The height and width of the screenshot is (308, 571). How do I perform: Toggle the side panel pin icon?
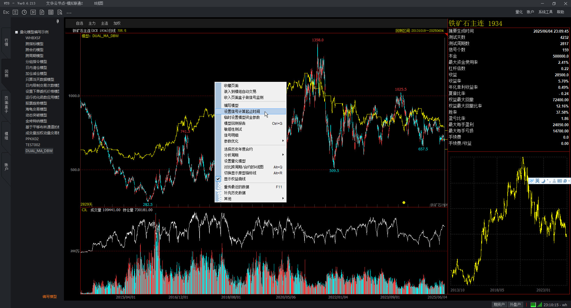[x=58, y=21]
